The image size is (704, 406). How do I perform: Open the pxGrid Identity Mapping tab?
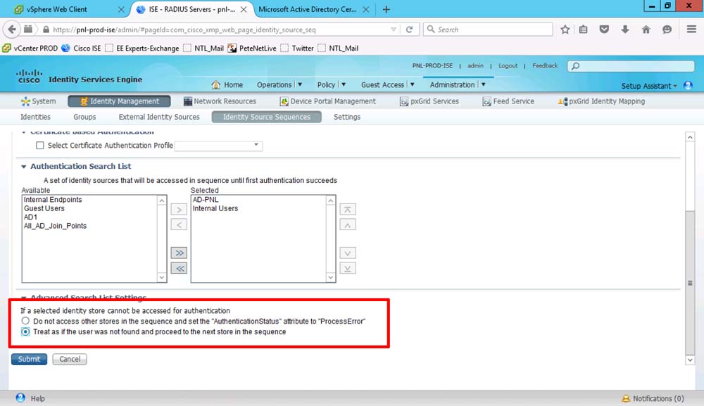point(602,101)
